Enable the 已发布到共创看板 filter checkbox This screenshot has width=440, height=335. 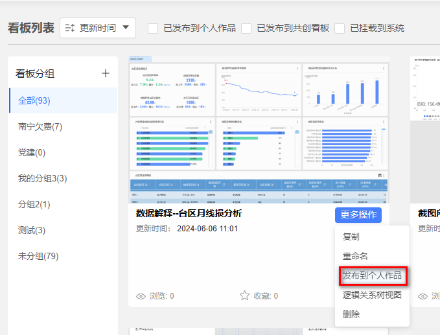coord(246,28)
